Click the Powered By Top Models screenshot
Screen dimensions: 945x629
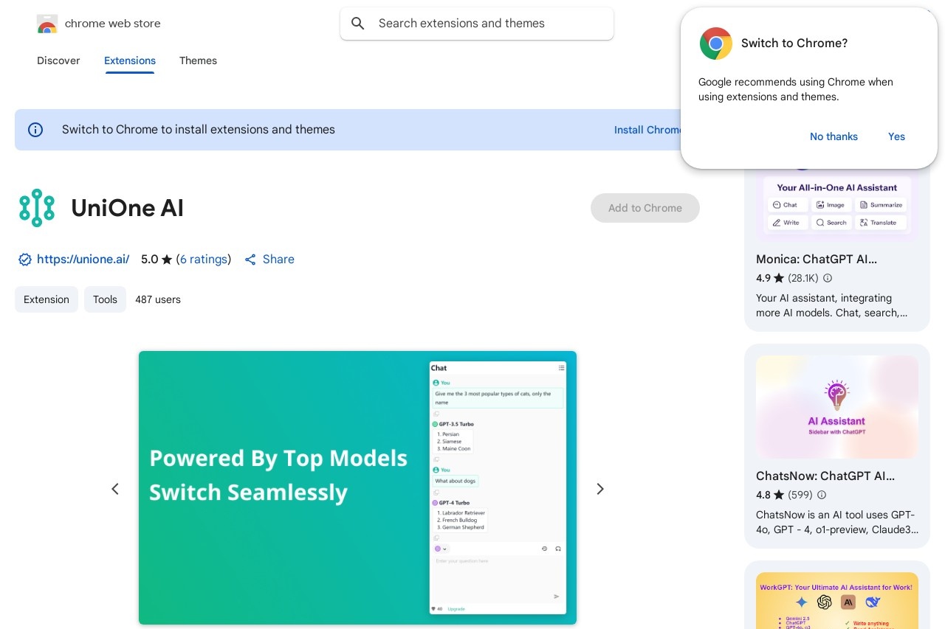(357, 487)
